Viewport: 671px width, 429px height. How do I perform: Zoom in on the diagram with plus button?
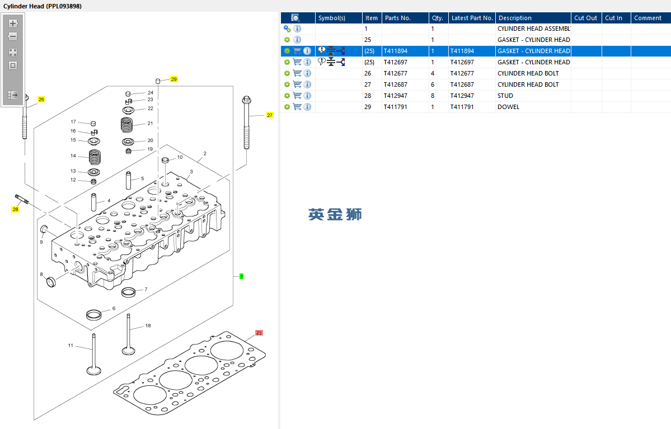click(13, 23)
